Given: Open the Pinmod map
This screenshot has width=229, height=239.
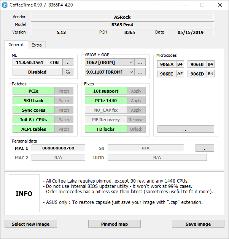Looking at the screenshot, I should pyautogui.click(x=114, y=224).
